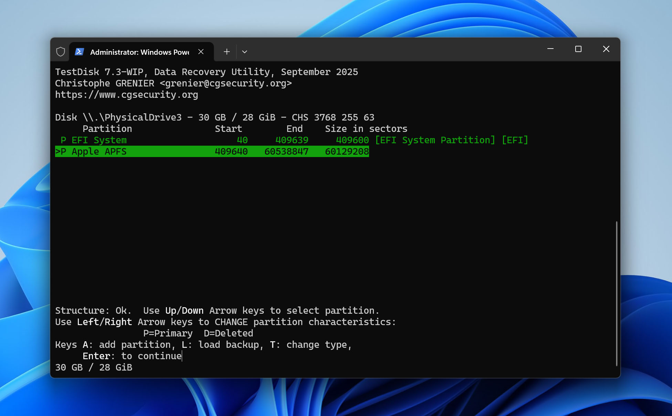The image size is (672, 416).
Task: Click the size value 60129208
Action: (x=347, y=152)
